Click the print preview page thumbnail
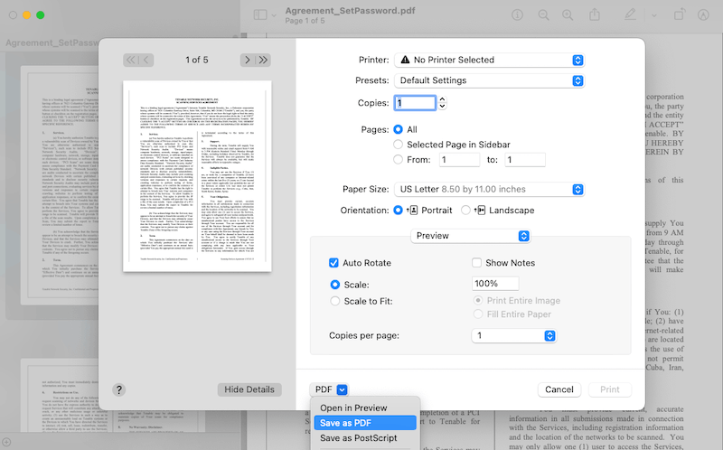 (x=197, y=176)
